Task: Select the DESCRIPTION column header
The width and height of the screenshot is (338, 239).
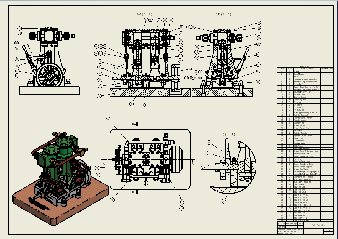Action: [327, 69]
